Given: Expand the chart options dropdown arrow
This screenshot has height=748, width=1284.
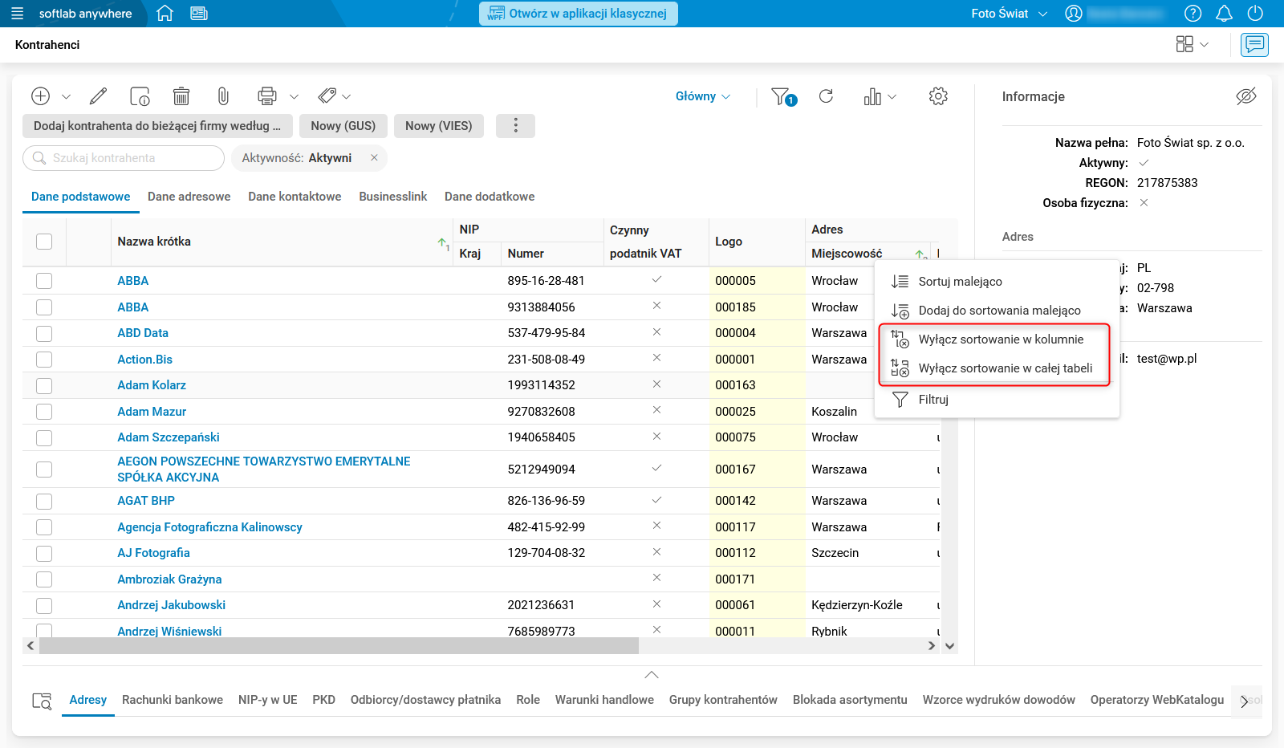Looking at the screenshot, I should 892,97.
